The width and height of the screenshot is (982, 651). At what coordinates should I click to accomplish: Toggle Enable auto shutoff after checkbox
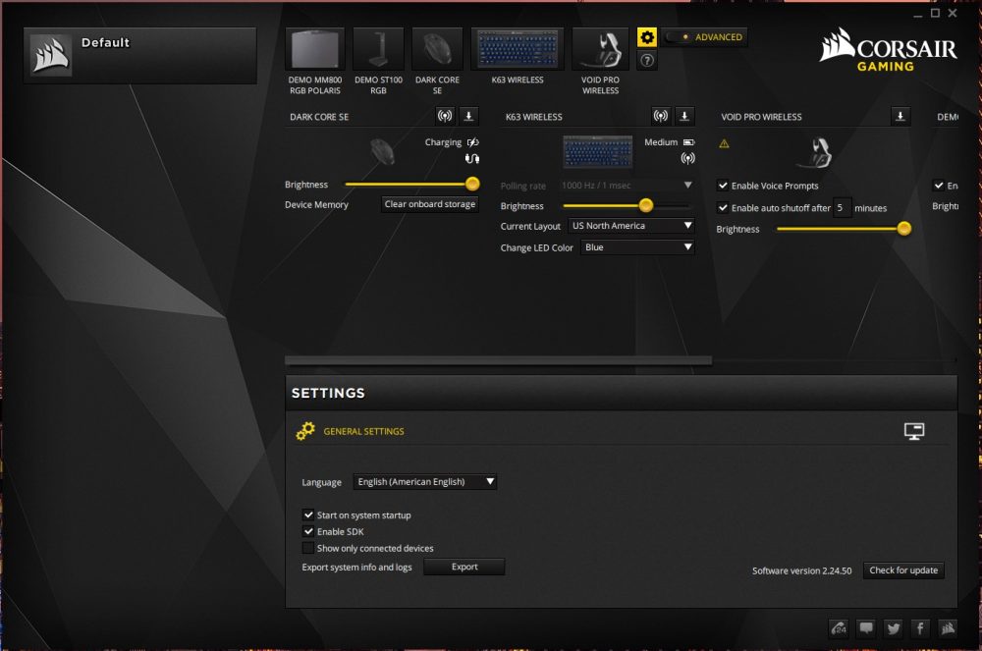click(723, 207)
